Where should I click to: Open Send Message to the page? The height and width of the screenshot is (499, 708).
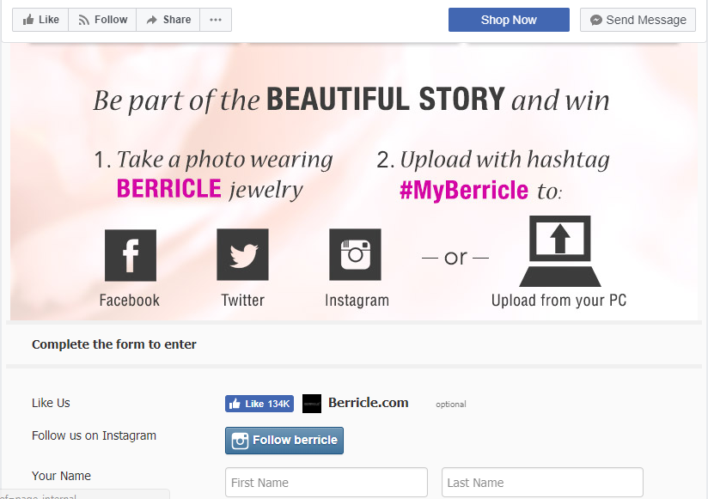click(638, 20)
